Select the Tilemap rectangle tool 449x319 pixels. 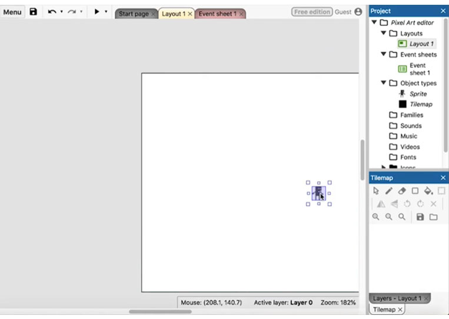pyautogui.click(x=415, y=191)
